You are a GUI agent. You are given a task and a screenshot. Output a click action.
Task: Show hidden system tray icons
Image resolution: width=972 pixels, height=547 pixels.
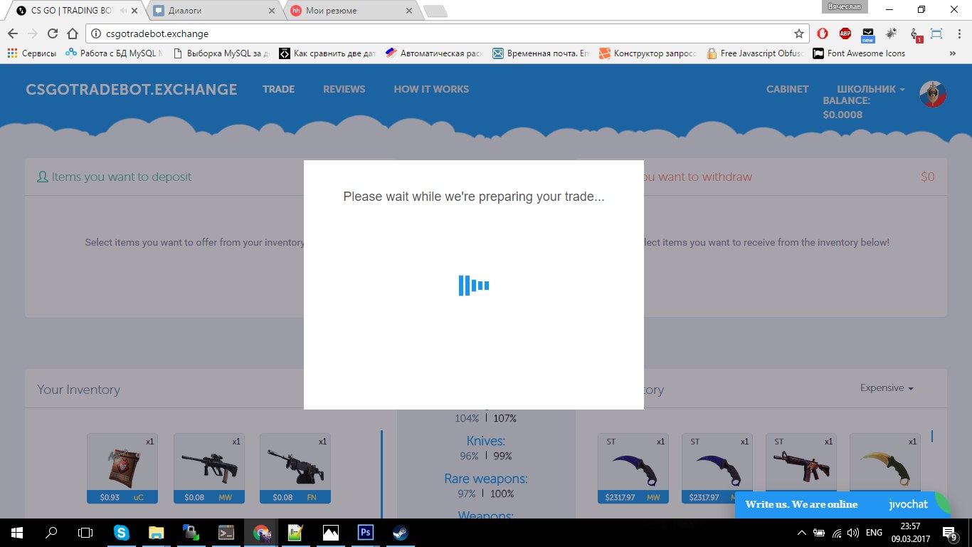click(802, 532)
